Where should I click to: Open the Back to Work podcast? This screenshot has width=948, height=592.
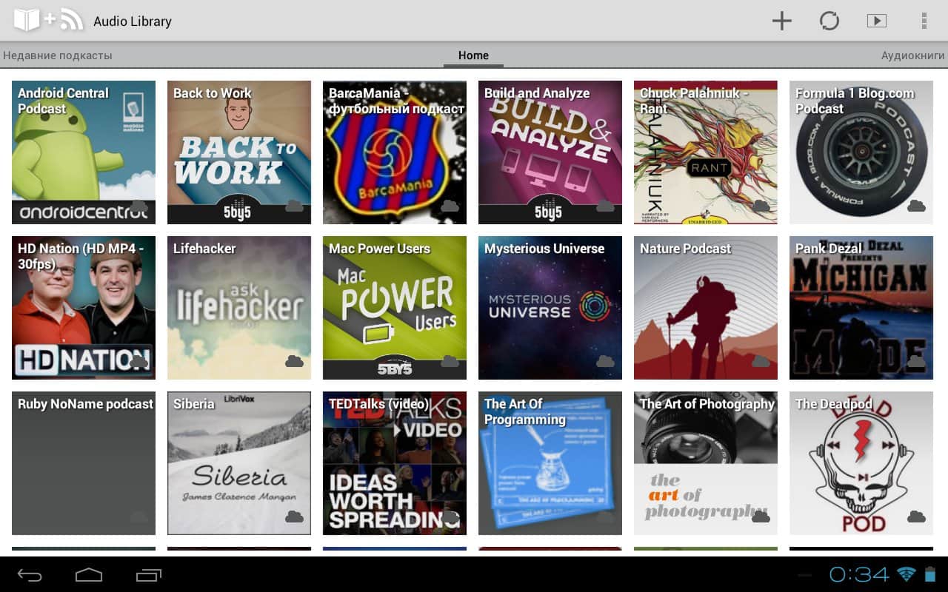[238, 152]
